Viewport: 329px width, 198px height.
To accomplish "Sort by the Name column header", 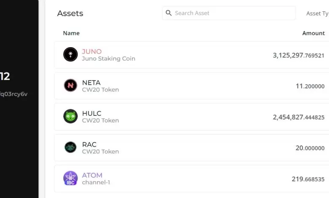I will 71,33.
